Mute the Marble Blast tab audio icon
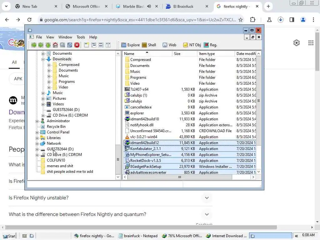320x240 pixels. [x=149, y=6]
